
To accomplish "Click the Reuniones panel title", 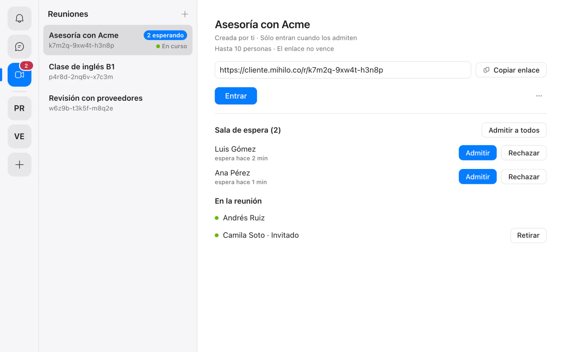I will pos(68,14).
